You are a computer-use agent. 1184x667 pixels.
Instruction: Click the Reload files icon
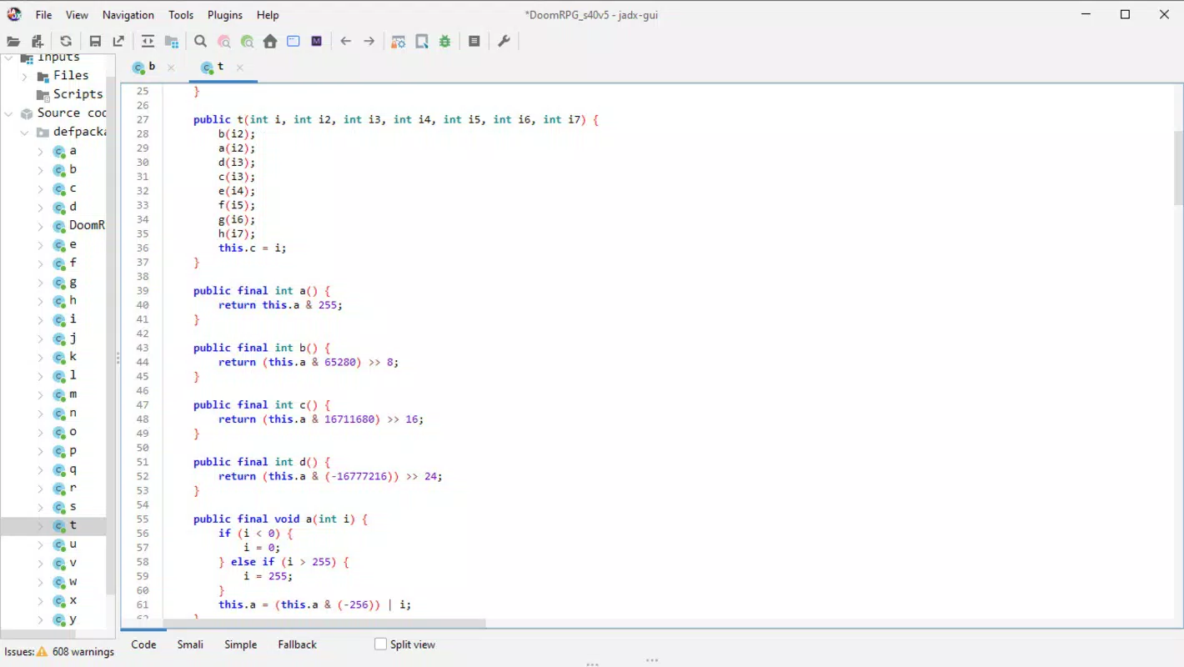coord(66,41)
